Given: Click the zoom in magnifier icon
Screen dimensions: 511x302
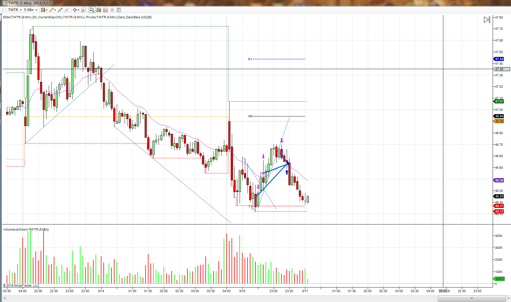Looking at the screenshot, I should [60, 10].
